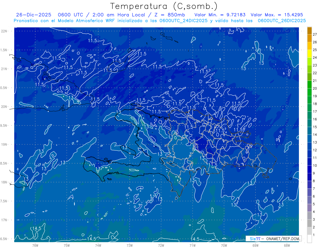Image resolution: width=322 pixels, height=249 pixels.
Task: Click the colorbar label '1'
Action: pyautogui.click(x=314, y=235)
